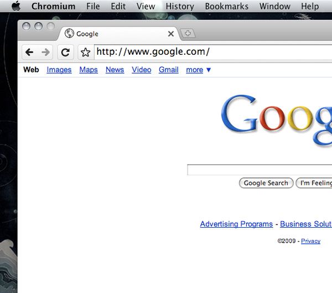
Task: Bookmark page using the star icon
Action: [x=86, y=53]
